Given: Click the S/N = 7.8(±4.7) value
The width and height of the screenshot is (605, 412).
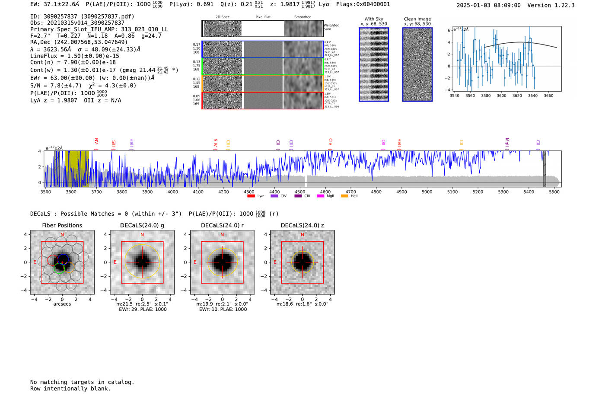Looking at the screenshot, I should click(x=56, y=86).
